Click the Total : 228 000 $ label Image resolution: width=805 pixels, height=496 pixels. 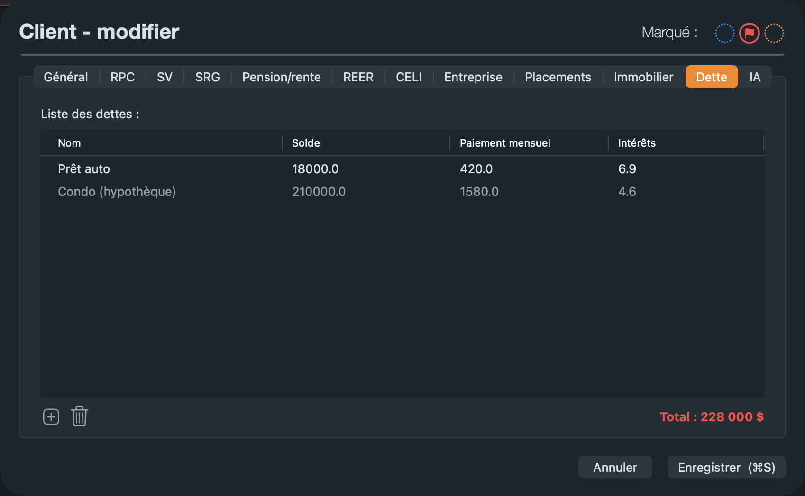coord(712,417)
